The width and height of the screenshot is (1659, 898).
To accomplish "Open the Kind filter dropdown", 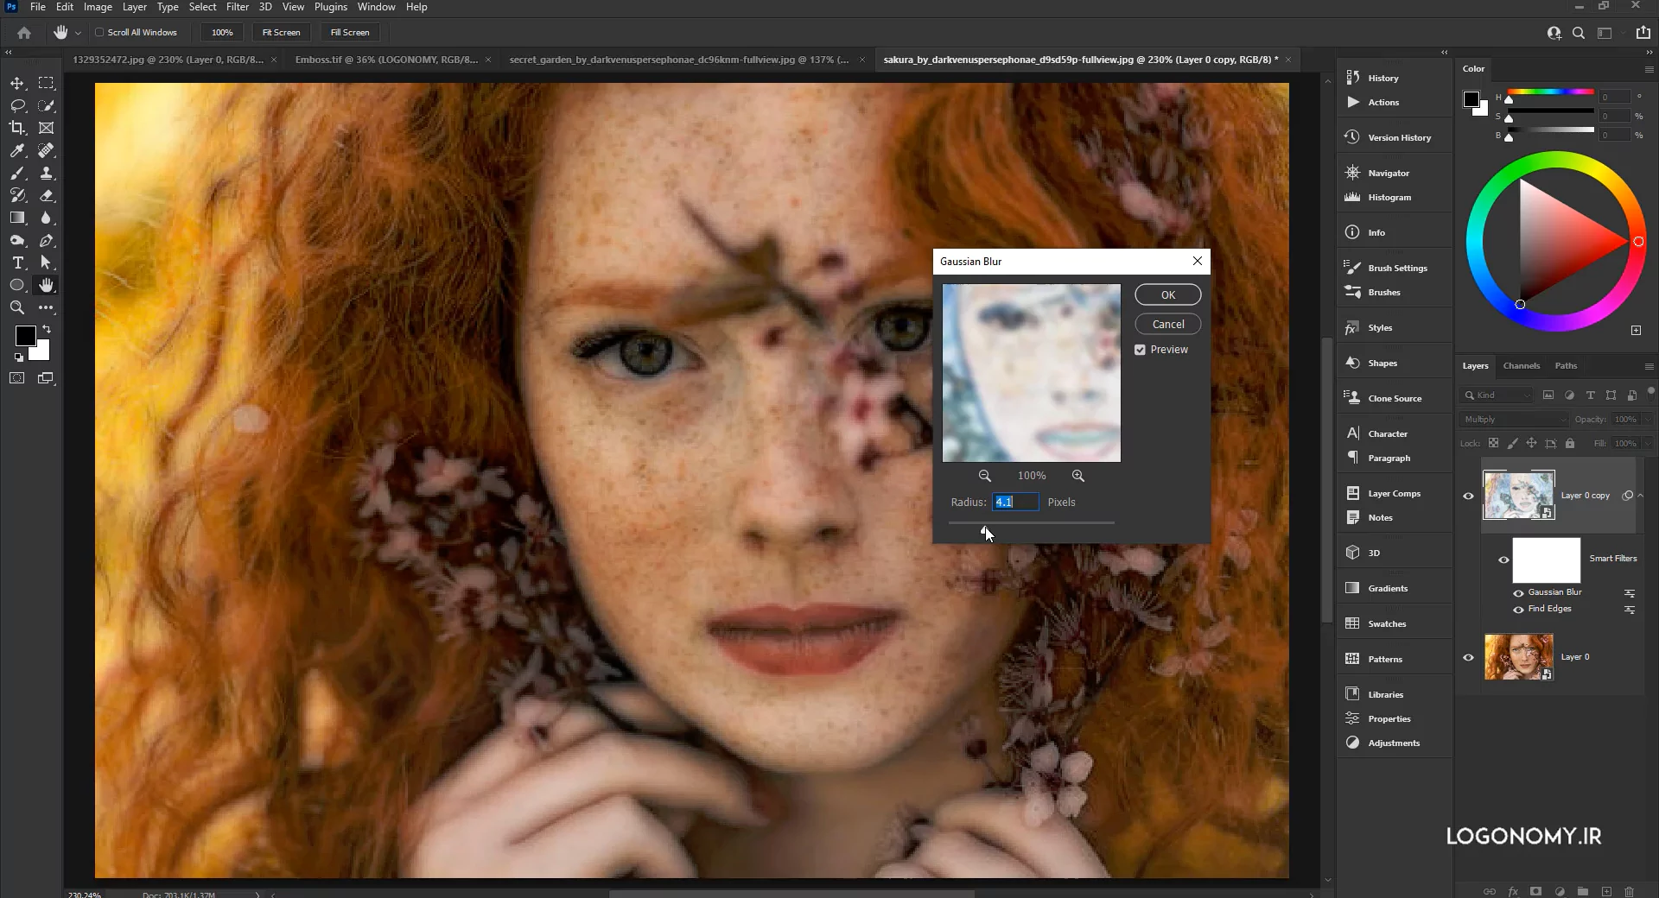I will [1497, 395].
